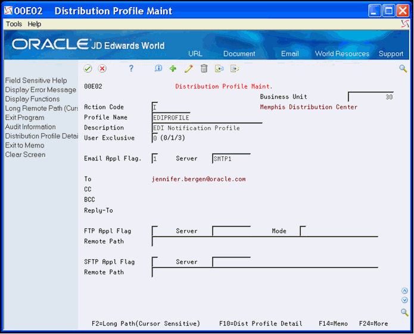
Task: Click the Email Appl Flag field
Action: 155,159
